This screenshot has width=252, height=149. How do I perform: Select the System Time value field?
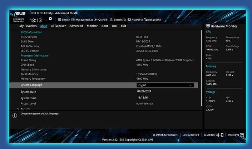click(142, 97)
